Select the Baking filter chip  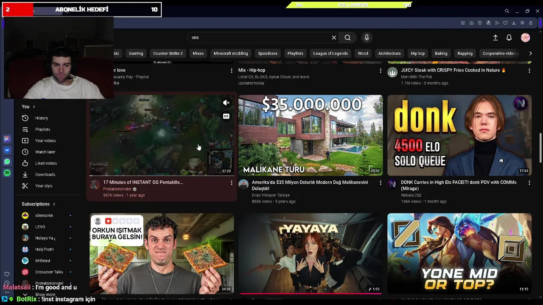441,53
